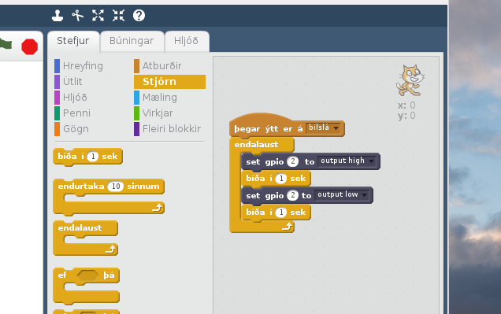Click the seconds field in palette bíða block
The height and width of the screenshot is (314, 501).
pyautogui.click(x=93, y=157)
